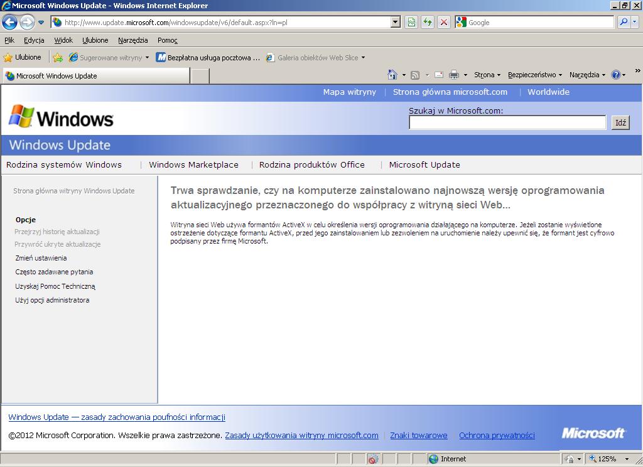This screenshot has width=643, height=467.
Task: Open the search provider dropdown arrow
Action: 635,22
